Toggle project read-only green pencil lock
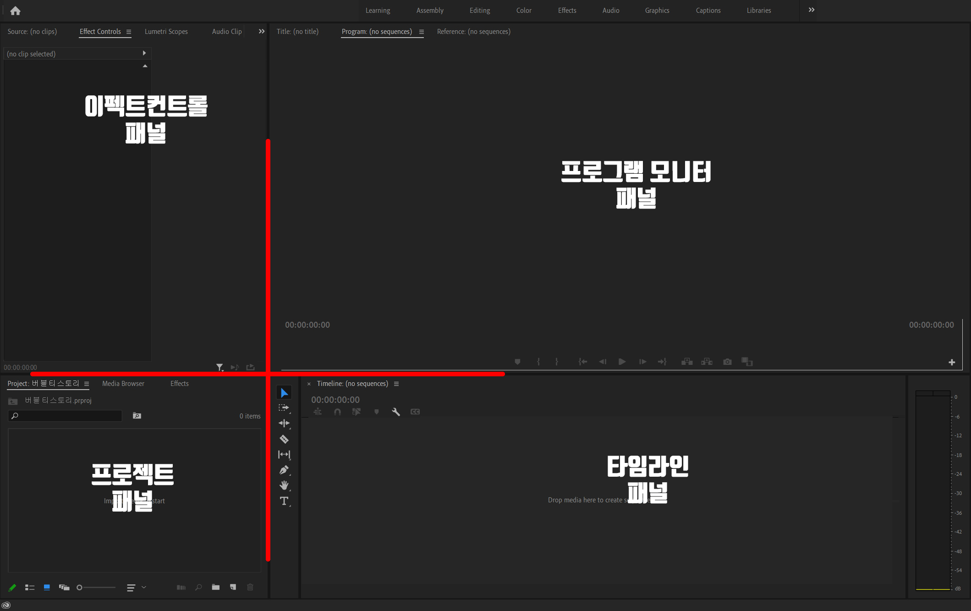The image size is (971, 611). pos(12,587)
